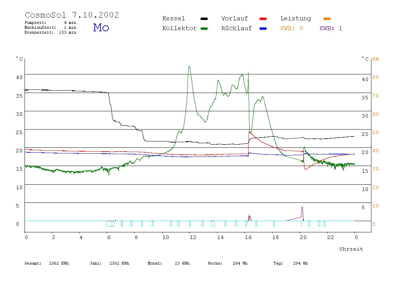Click the green Kollektor legend swatch
This screenshot has width=403, height=285.
pos(204,28)
